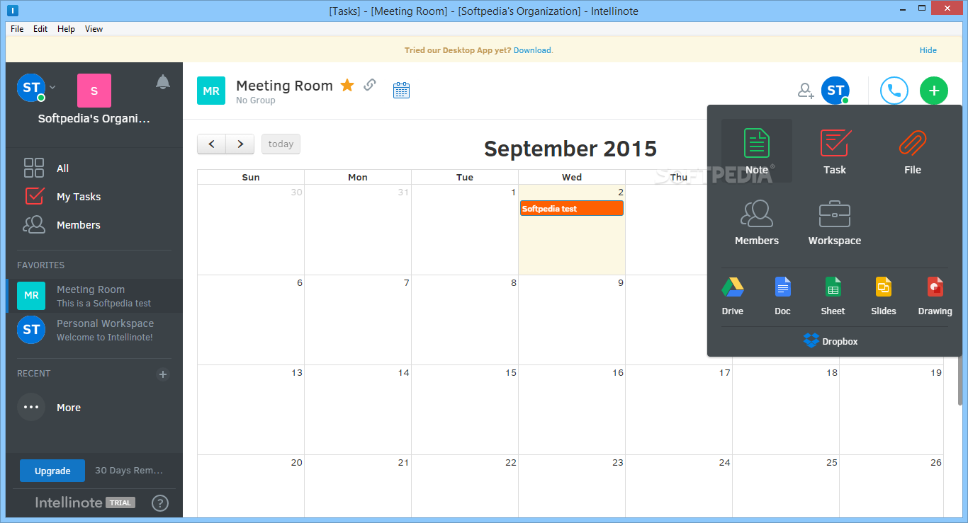Expand the user account dropdown chevron
This screenshot has height=523, width=968.
[52, 88]
